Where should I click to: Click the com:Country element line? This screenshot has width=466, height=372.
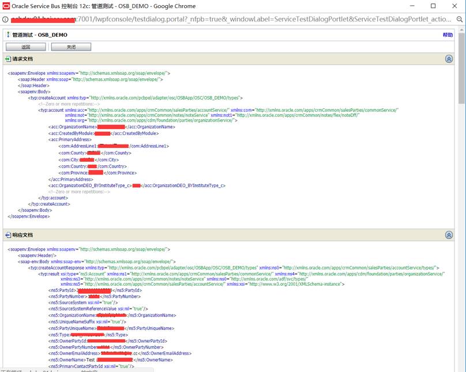pos(92,166)
